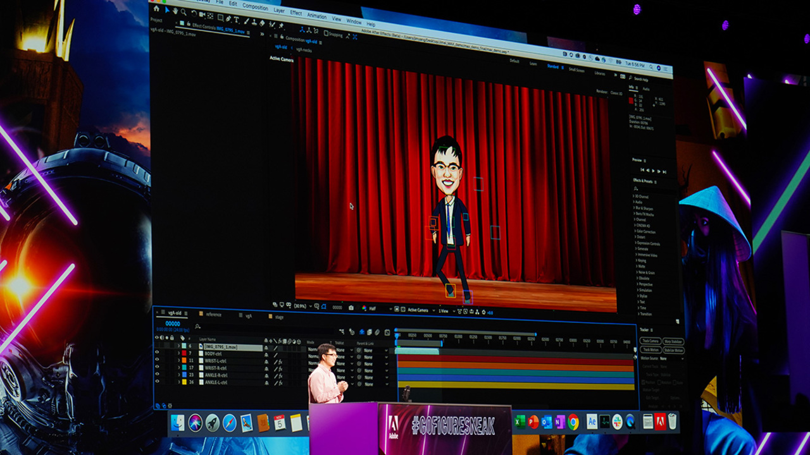Toggle visibility of BODY-ctrl layer
The width and height of the screenshot is (810, 455).
tap(157, 352)
